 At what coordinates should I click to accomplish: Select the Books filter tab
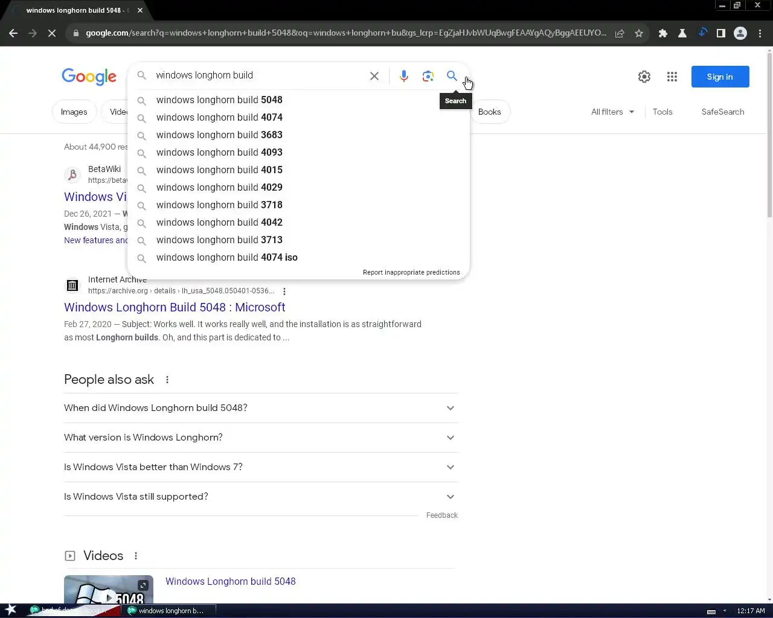(490, 112)
